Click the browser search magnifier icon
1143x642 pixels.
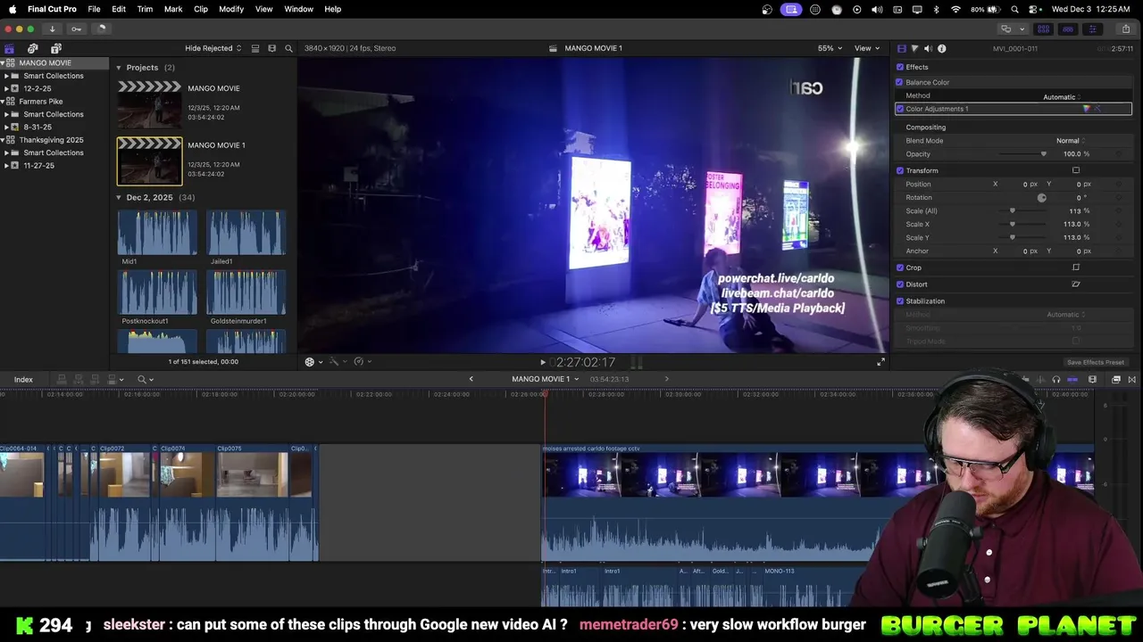pyautogui.click(x=288, y=48)
